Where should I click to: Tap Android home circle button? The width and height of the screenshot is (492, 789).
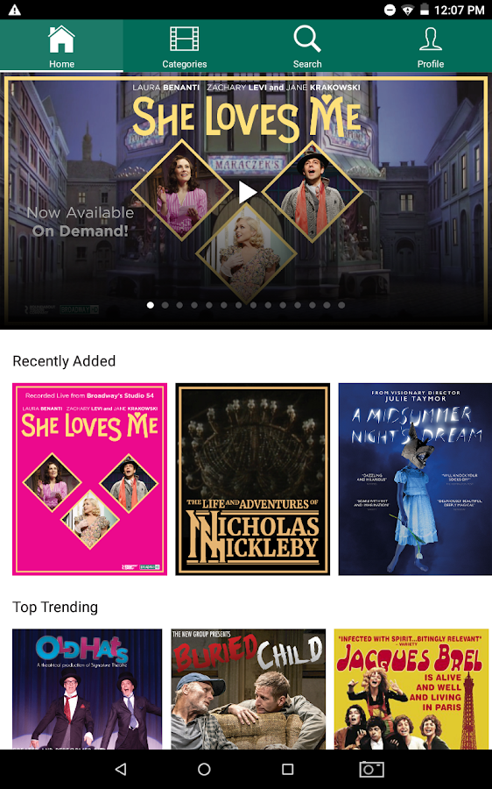coord(204,769)
